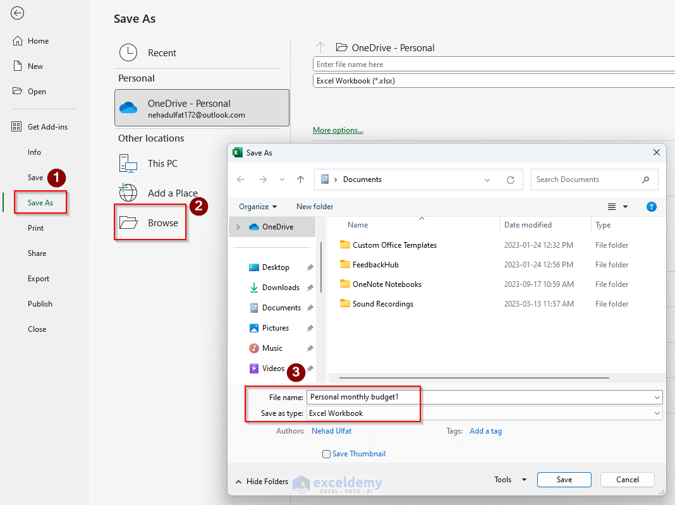675x505 pixels.
Task: Click the dialog Back navigation arrow
Action: [241, 179]
